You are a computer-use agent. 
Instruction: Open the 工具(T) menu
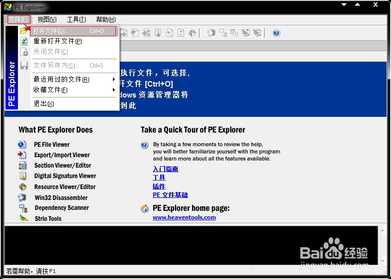[x=76, y=19]
